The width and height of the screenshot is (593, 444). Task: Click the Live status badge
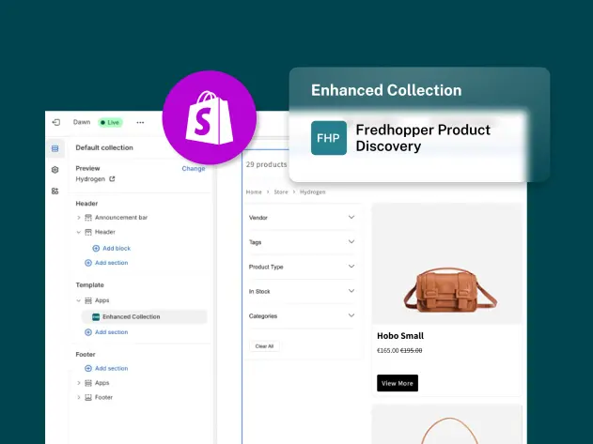click(x=110, y=122)
